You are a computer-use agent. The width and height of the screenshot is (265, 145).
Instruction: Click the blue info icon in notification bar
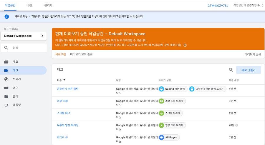click(x=6, y=16)
